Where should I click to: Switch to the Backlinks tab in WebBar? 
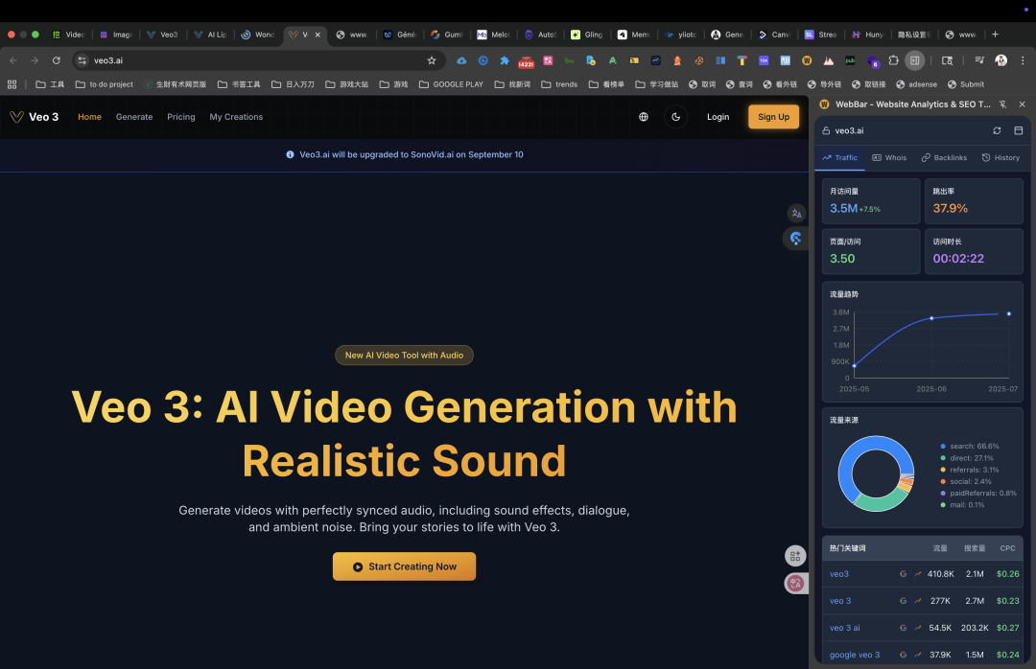click(944, 158)
